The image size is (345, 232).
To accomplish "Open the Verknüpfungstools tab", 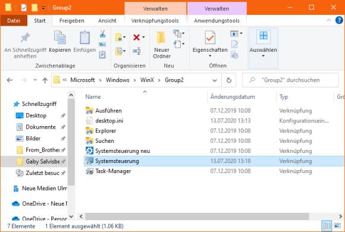I will pyautogui.click(x=155, y=21).
